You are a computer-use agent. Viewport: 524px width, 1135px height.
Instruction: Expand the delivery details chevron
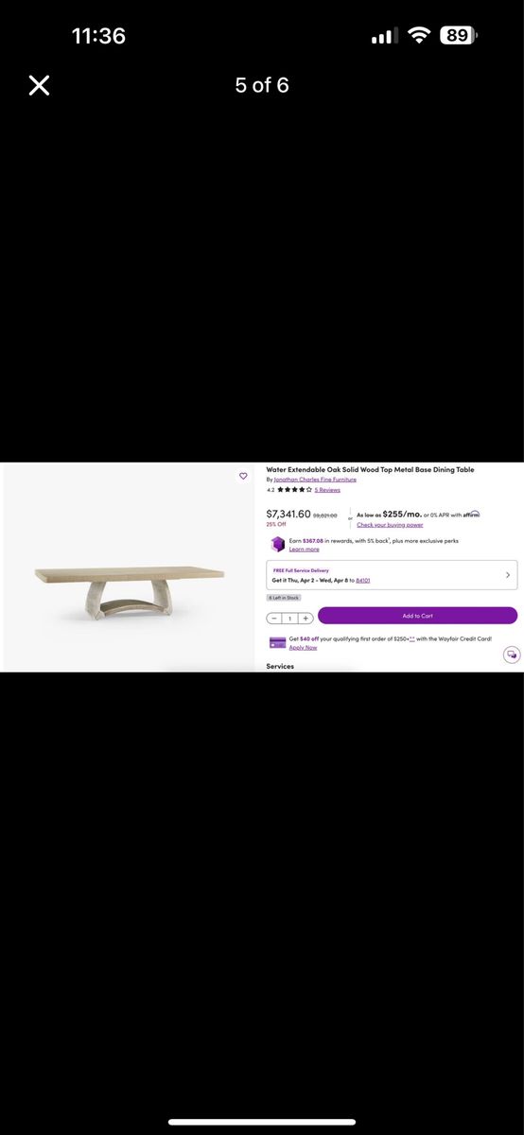tap(508, 575)
